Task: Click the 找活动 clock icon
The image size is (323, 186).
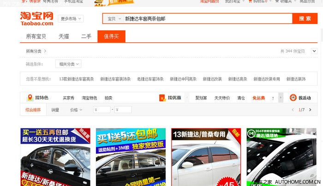Action: 293,98
